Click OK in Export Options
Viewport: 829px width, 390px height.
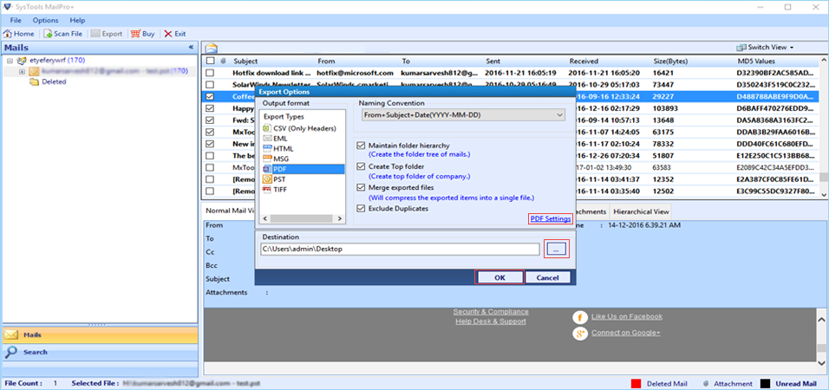500,277
